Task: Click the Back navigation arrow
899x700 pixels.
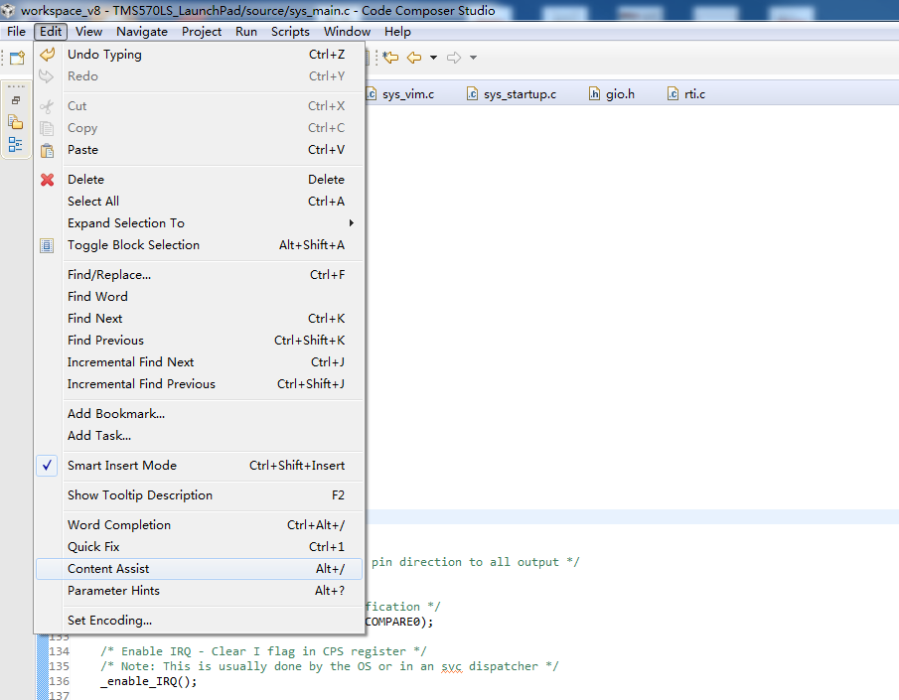Action: pos(414,58)
